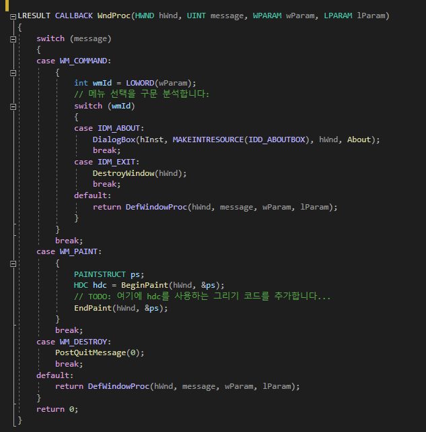This screenshot has height=432, width=426.
Task: Click the DialogBox function call
Action: coord(114,140)
